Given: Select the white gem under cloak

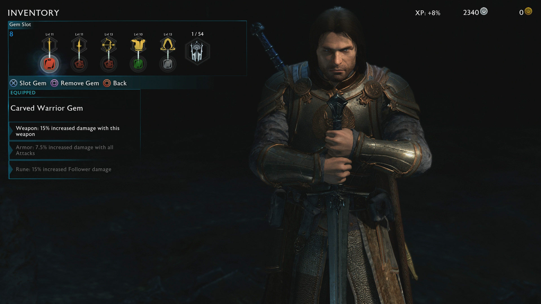Looking at the screenshot, I should point(168,64).
